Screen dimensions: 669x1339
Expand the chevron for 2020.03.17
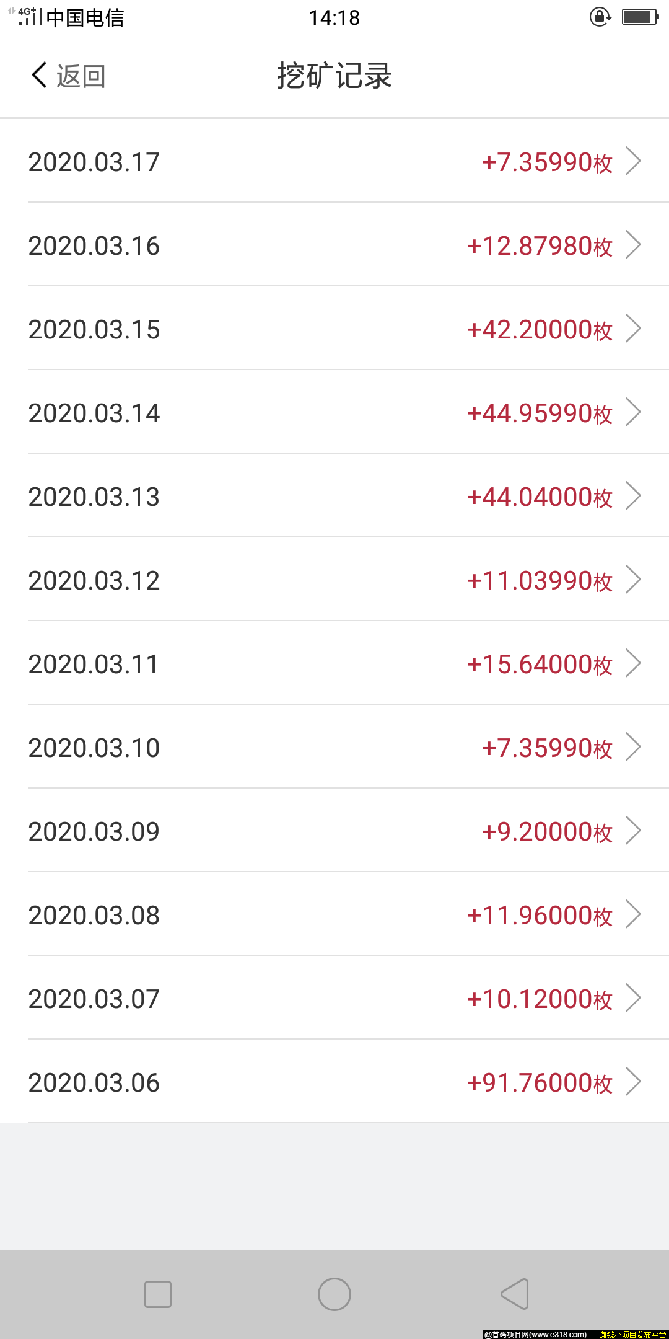pyautogui.click(x=632, y=161)
